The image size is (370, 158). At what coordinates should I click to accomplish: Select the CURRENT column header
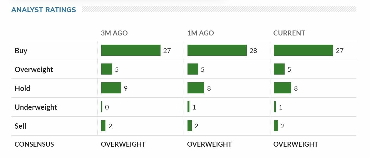[289, 33]
